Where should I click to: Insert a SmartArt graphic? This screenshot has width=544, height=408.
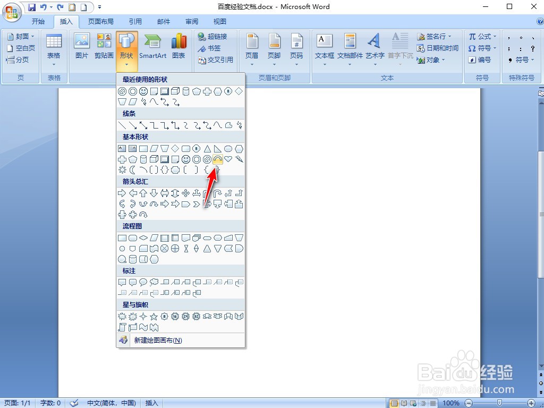[152, 47]
